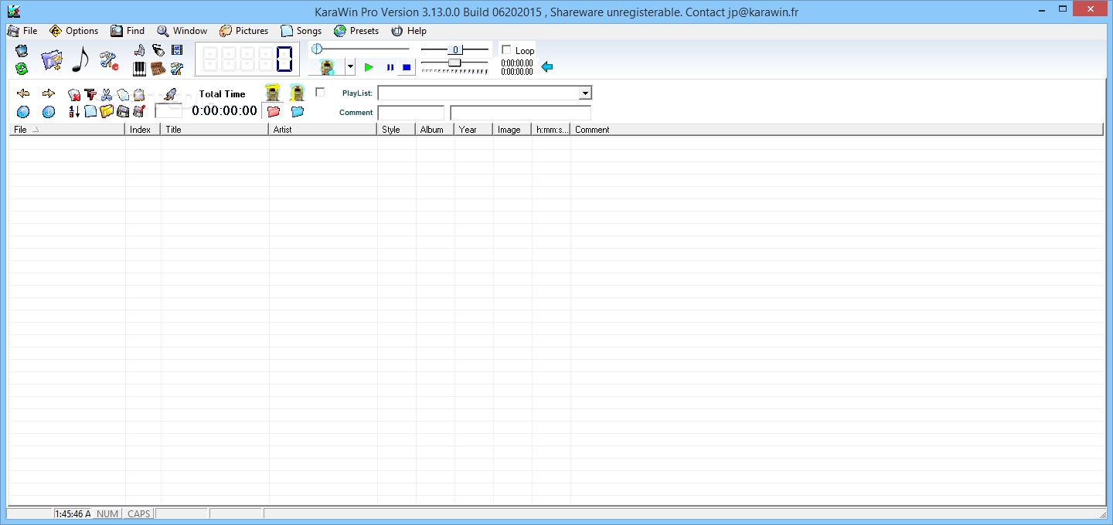Open the Help menu
Screen dimensions: 1113x525
[x=409, y=31]
